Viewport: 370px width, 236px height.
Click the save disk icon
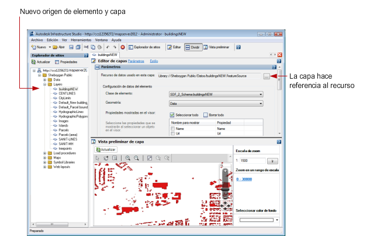click(71, 47)
